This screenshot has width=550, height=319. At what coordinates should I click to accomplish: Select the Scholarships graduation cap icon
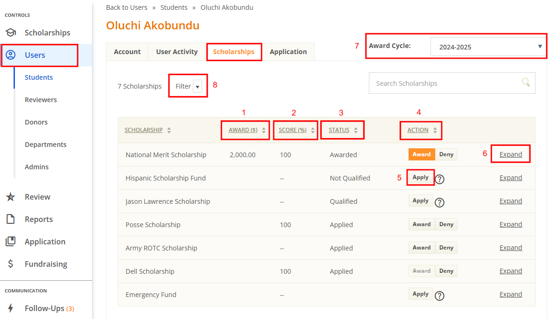pos(11,32)
